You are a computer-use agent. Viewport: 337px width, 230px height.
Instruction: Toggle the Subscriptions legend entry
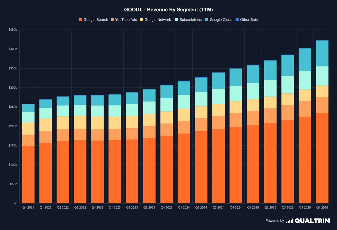click(188, 20)
